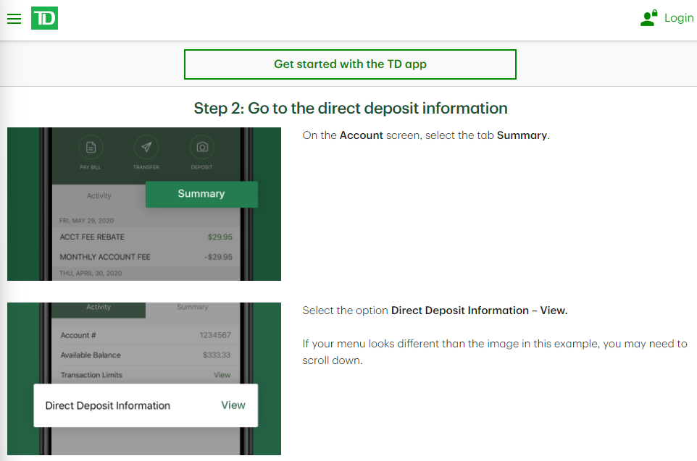This screenshot has height=461, width=697.
Task: Click -$29.95 fee amount
Action: [x=218, y=257]
